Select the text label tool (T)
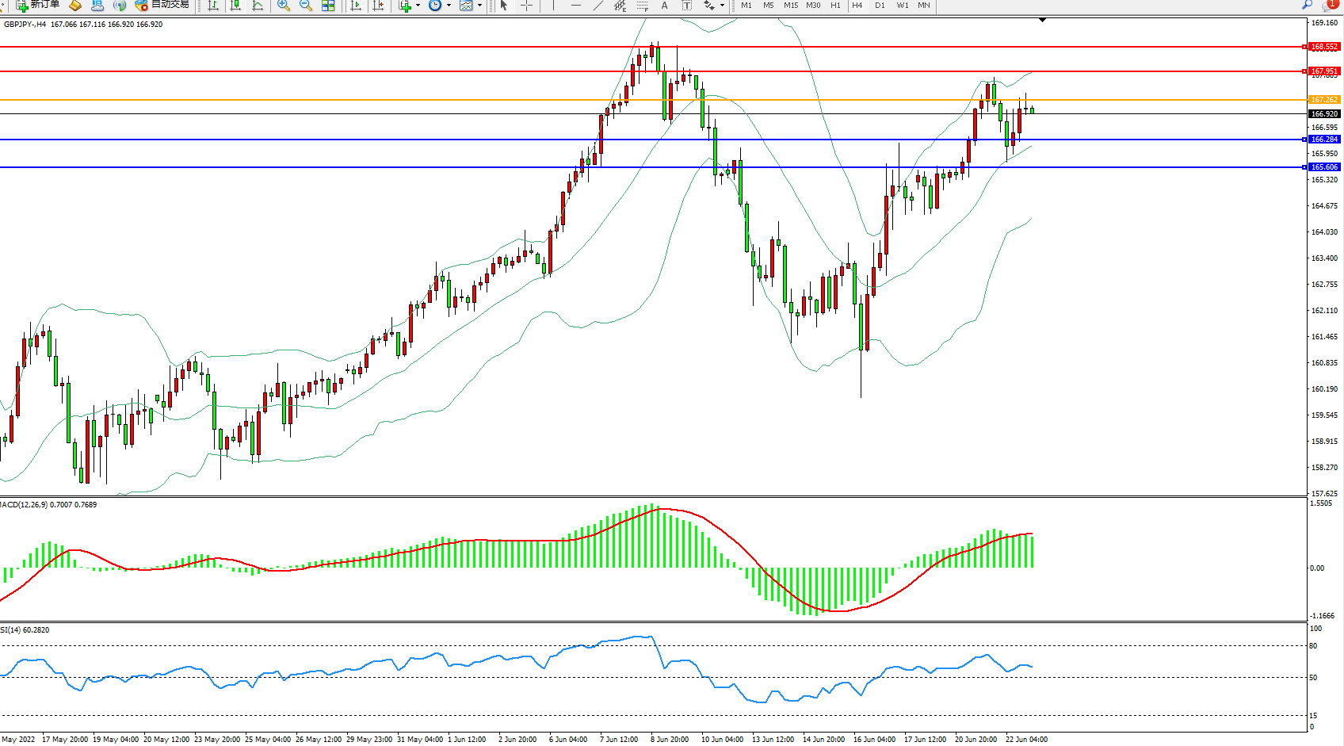1344x746 pixels. 687,6
